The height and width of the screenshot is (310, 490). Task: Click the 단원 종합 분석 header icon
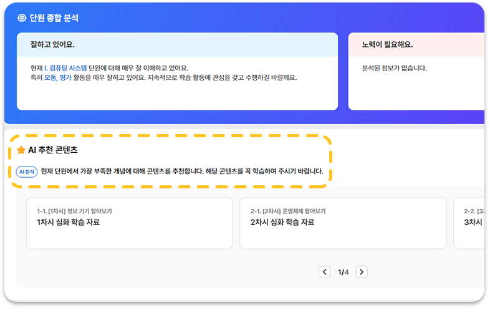click(x=22, y=18)
